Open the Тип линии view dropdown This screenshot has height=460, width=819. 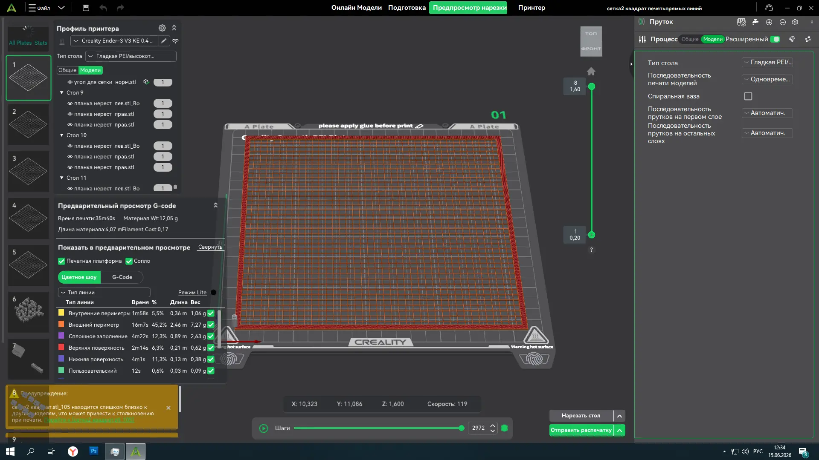(104, 293)
